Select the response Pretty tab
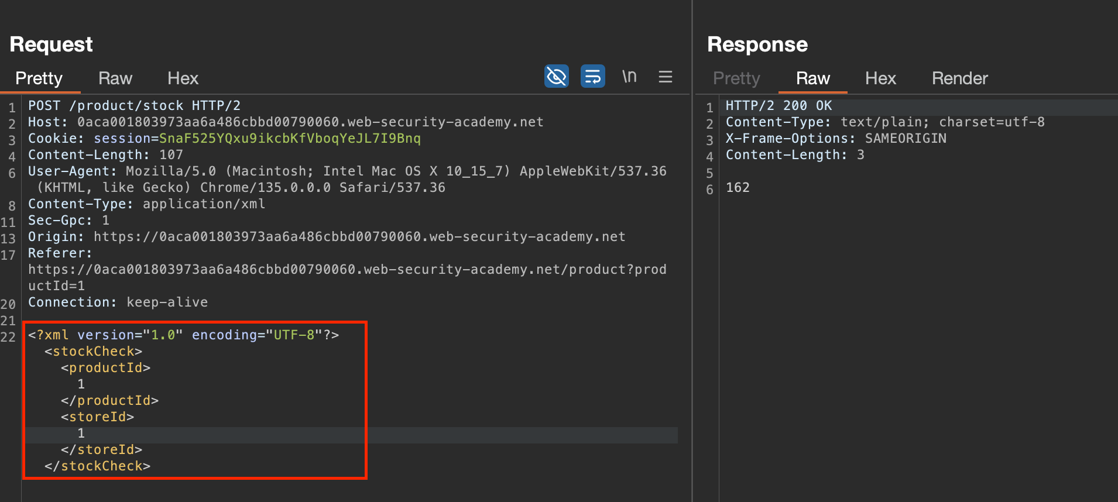Screen dimensions: 1118x502 click(x=736, y=78)
